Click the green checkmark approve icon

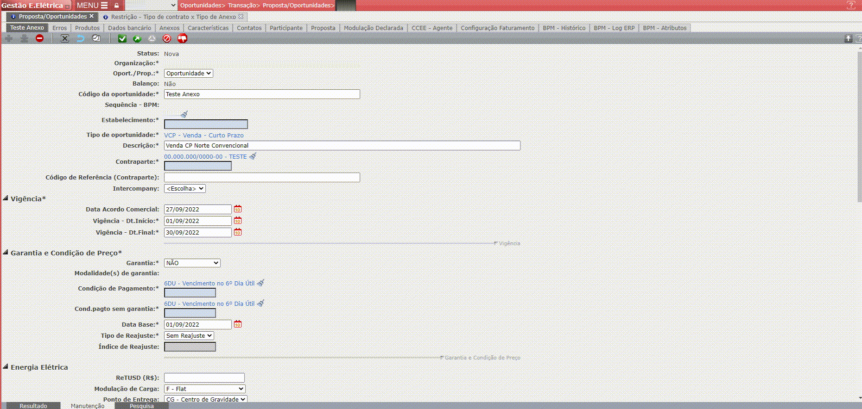122,38
